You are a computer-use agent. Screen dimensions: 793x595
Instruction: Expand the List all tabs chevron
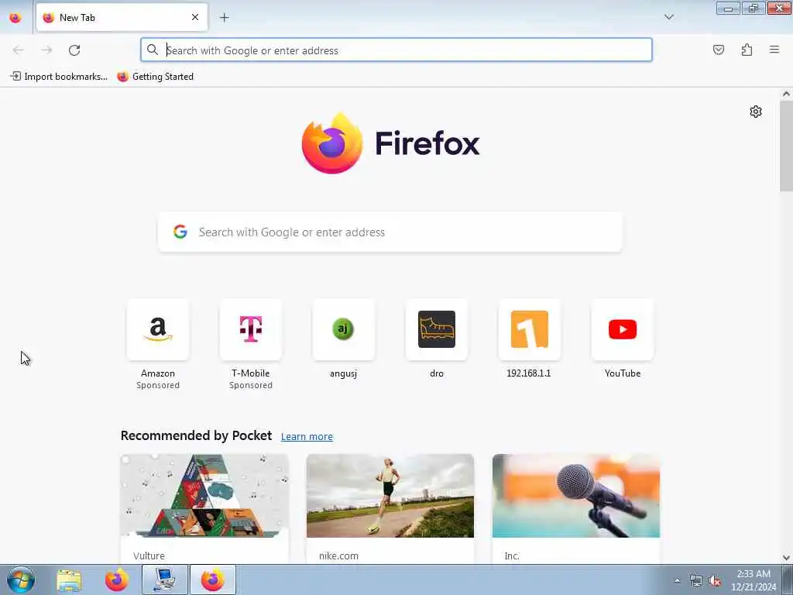[x=668, y=17]
